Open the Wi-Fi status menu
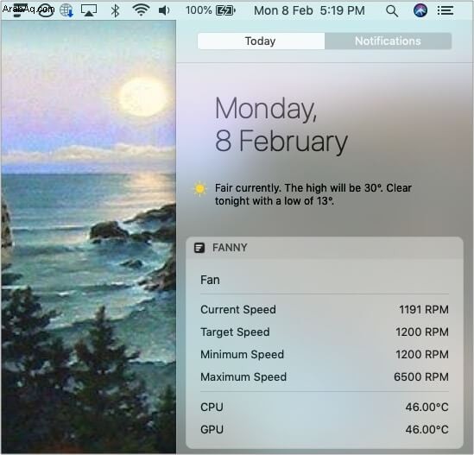This screenshot has height=455, width=474. [141, 10]
